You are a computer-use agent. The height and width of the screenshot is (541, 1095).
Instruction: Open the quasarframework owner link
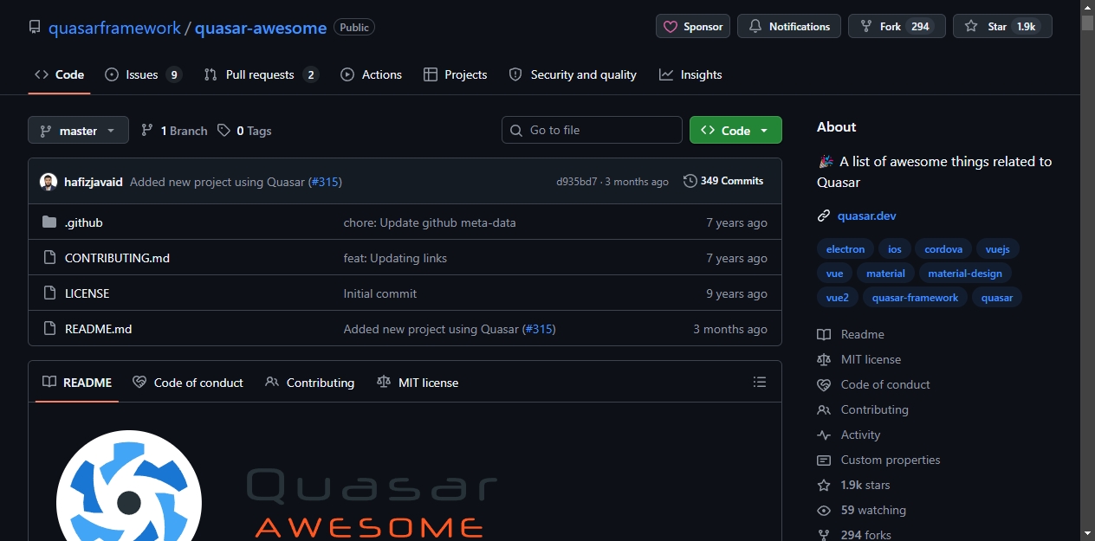click(114, 28)
